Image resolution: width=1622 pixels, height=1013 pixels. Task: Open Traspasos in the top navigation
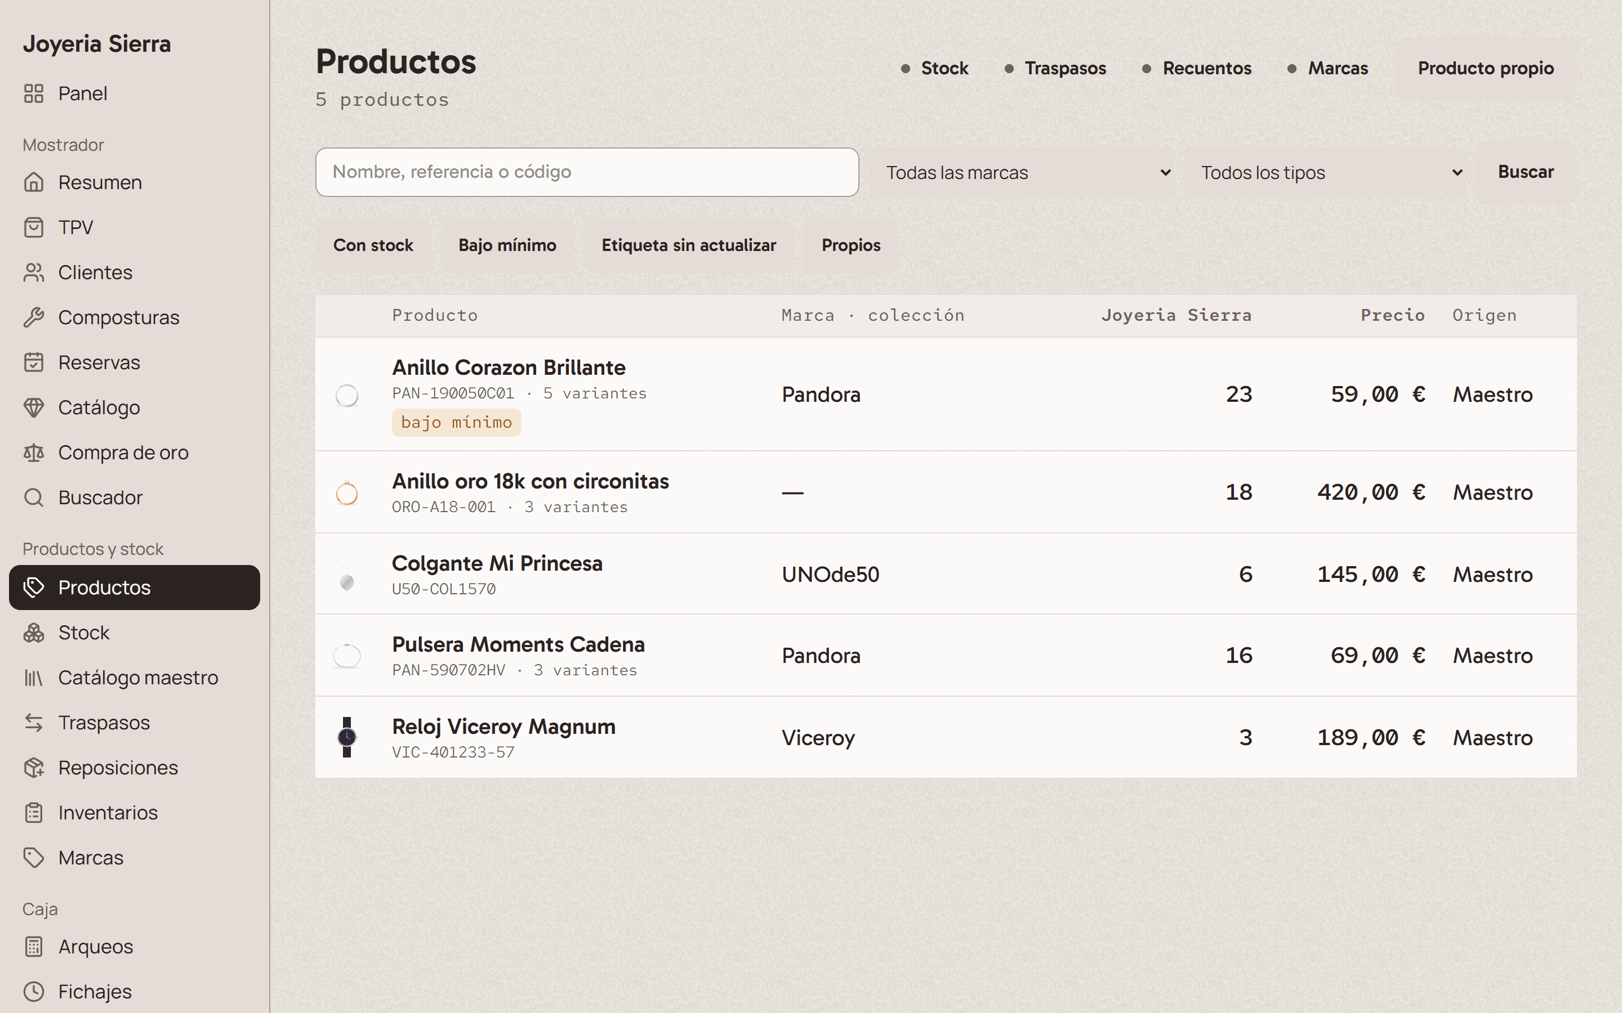(x=1055, y=68)
